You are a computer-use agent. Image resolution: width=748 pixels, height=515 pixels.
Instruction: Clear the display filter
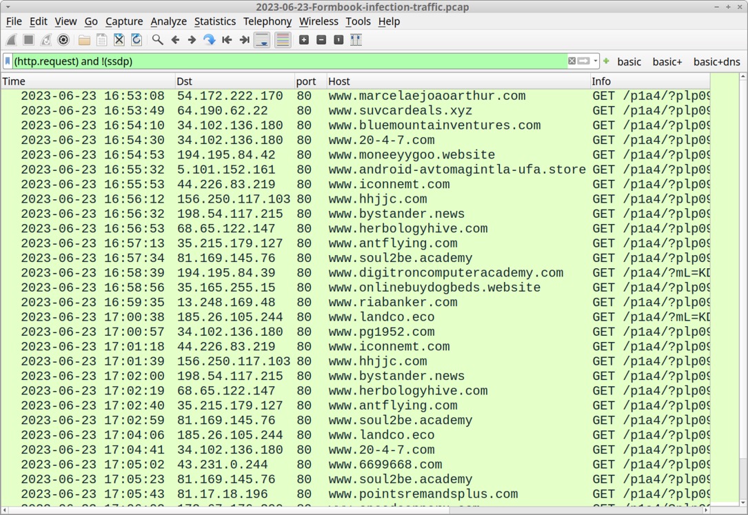(572, 61)
